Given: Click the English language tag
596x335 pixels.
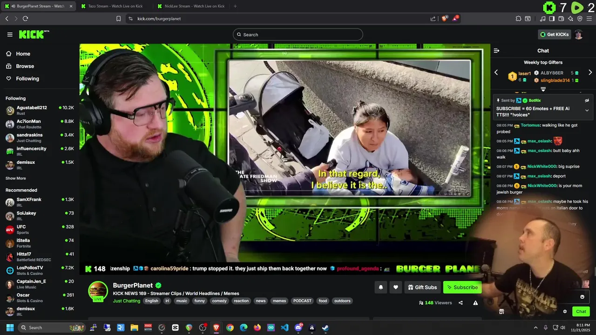Looking at the screenshot, I should click(x=151, y=301).
